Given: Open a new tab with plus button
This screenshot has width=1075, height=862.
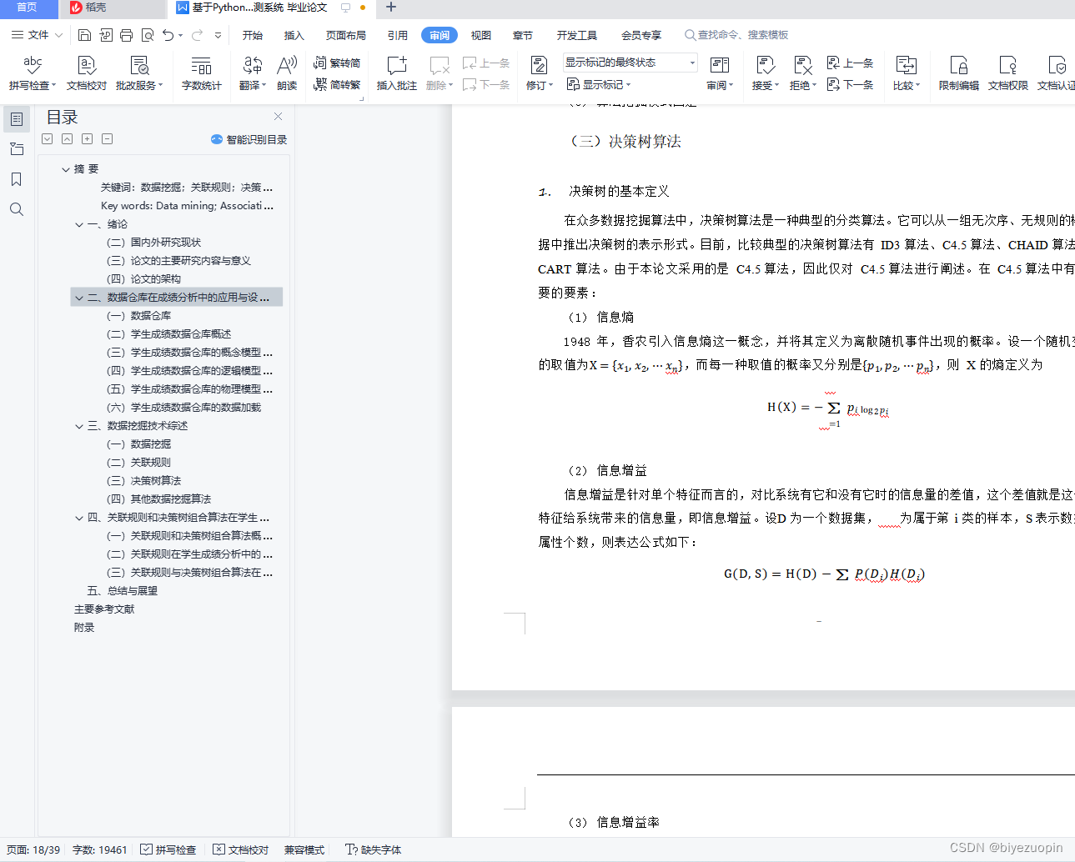Looking at the screenshot, I should click(x=390, y=8).
